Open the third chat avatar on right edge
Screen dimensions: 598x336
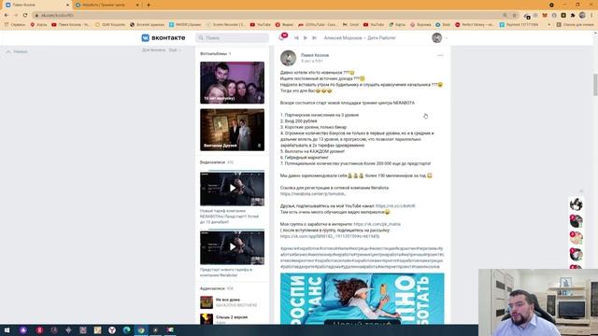pyautogui.click(x=576, y=238)
